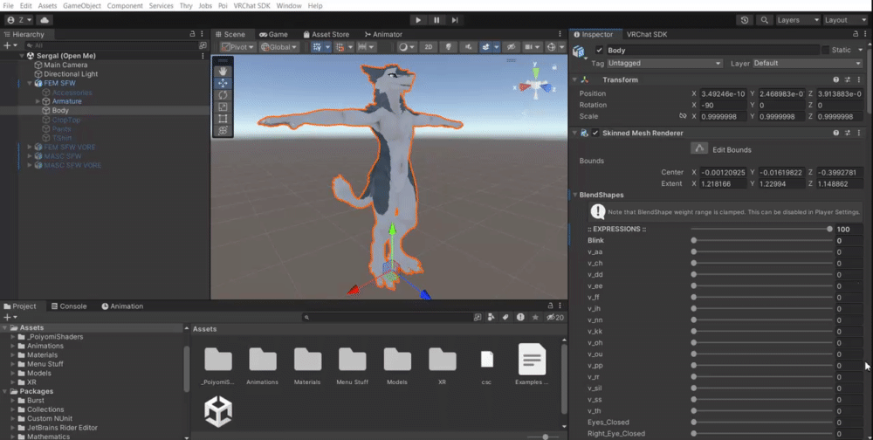Viewport: 873px width, 440px height.
Task: Switch to the Animator tab
Action: click(383, 34)
